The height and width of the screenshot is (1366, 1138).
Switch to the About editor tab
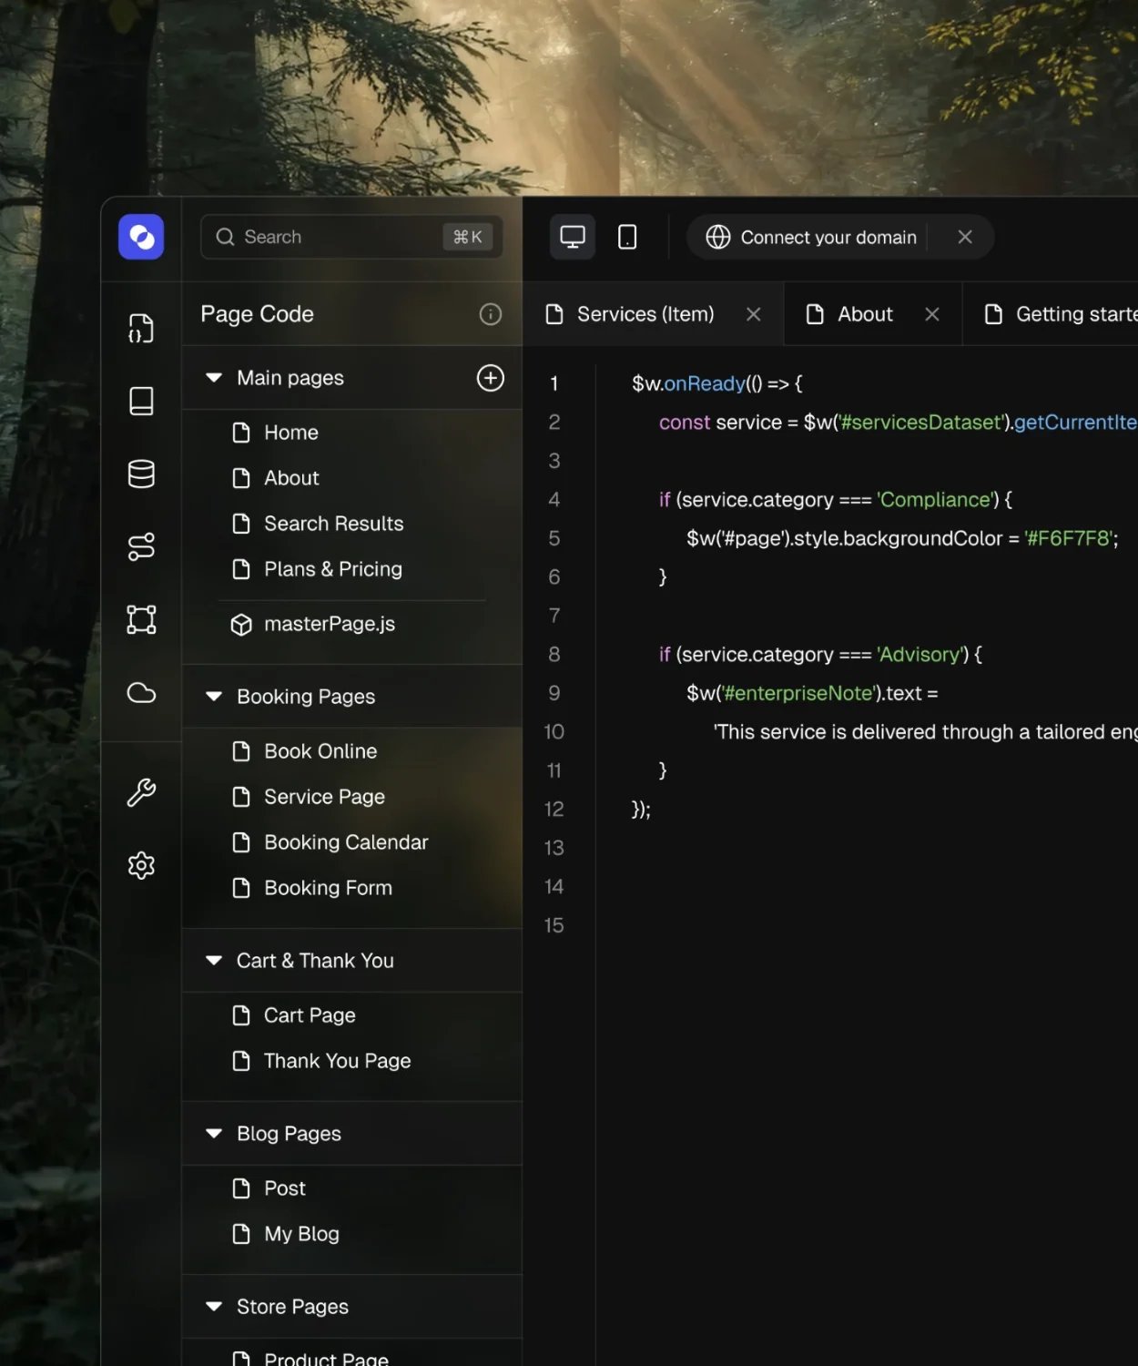click(864, 314)
